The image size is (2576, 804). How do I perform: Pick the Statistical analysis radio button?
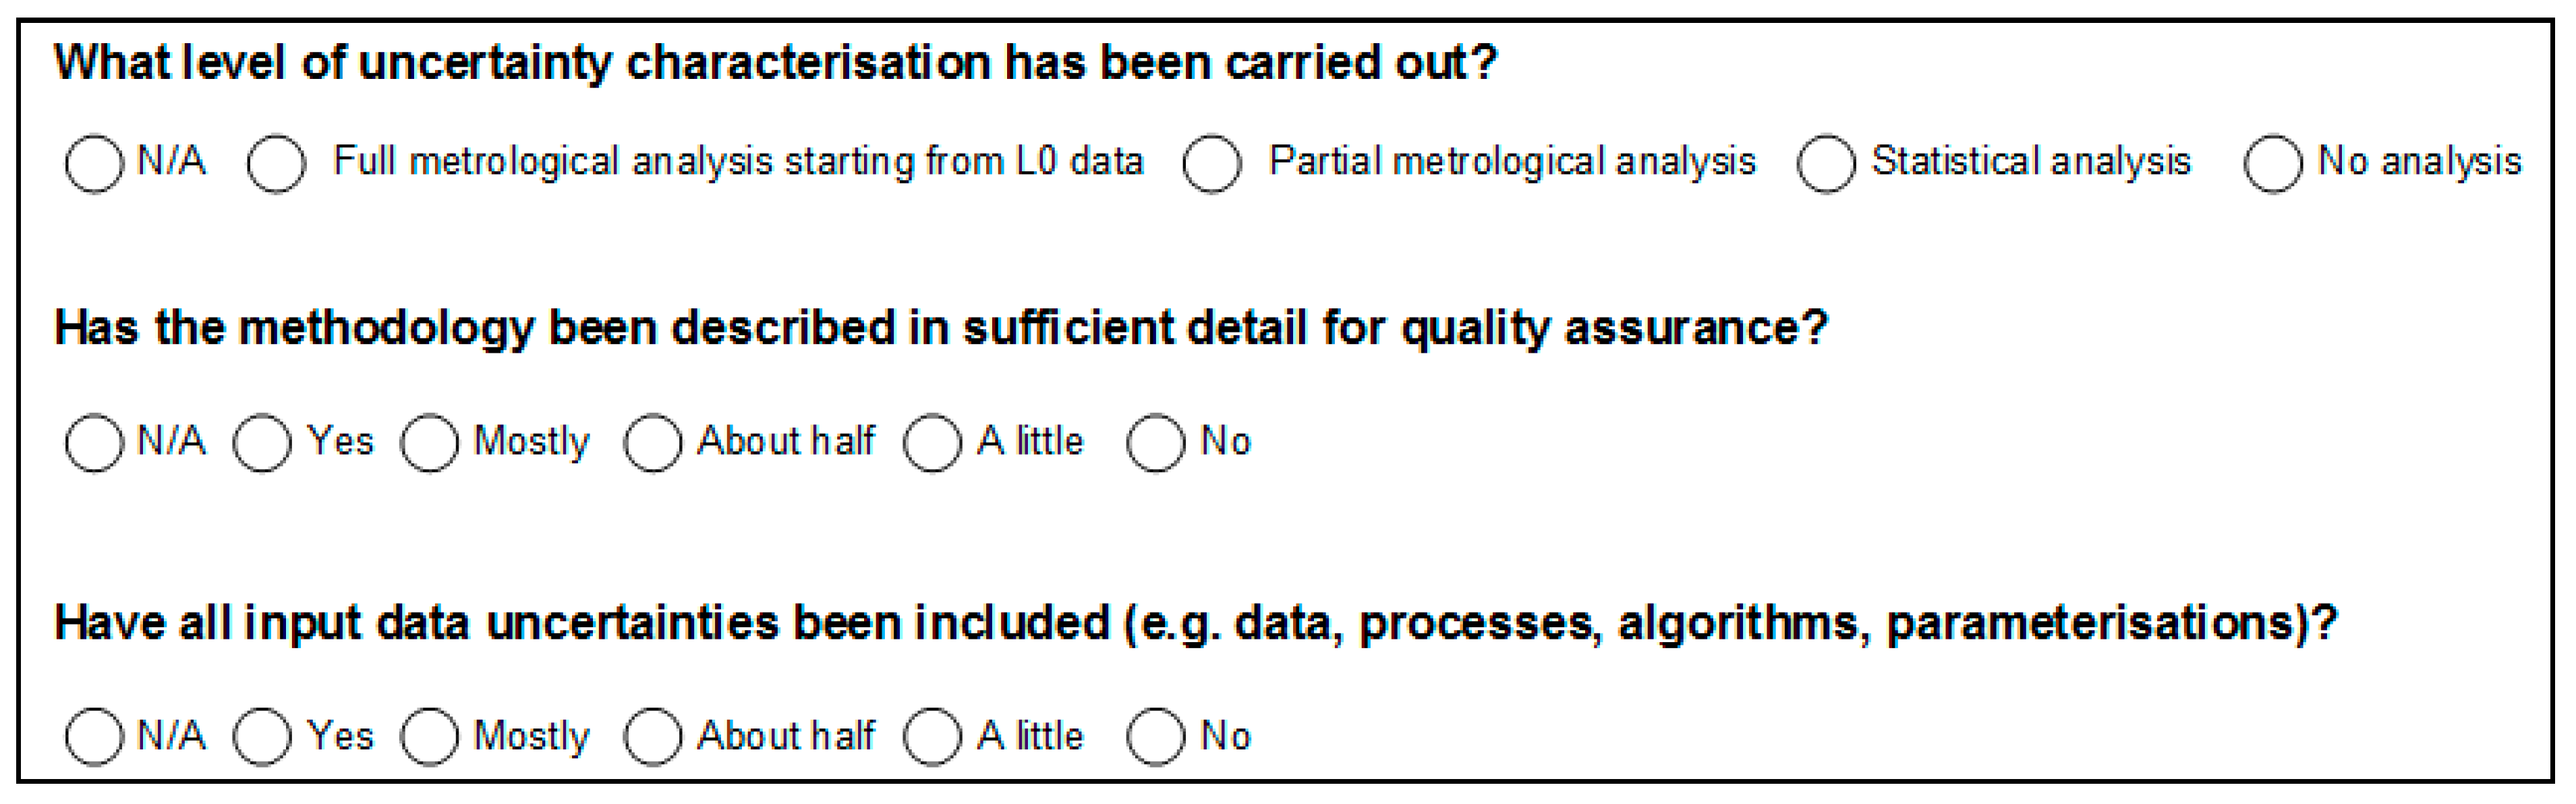1826,164
